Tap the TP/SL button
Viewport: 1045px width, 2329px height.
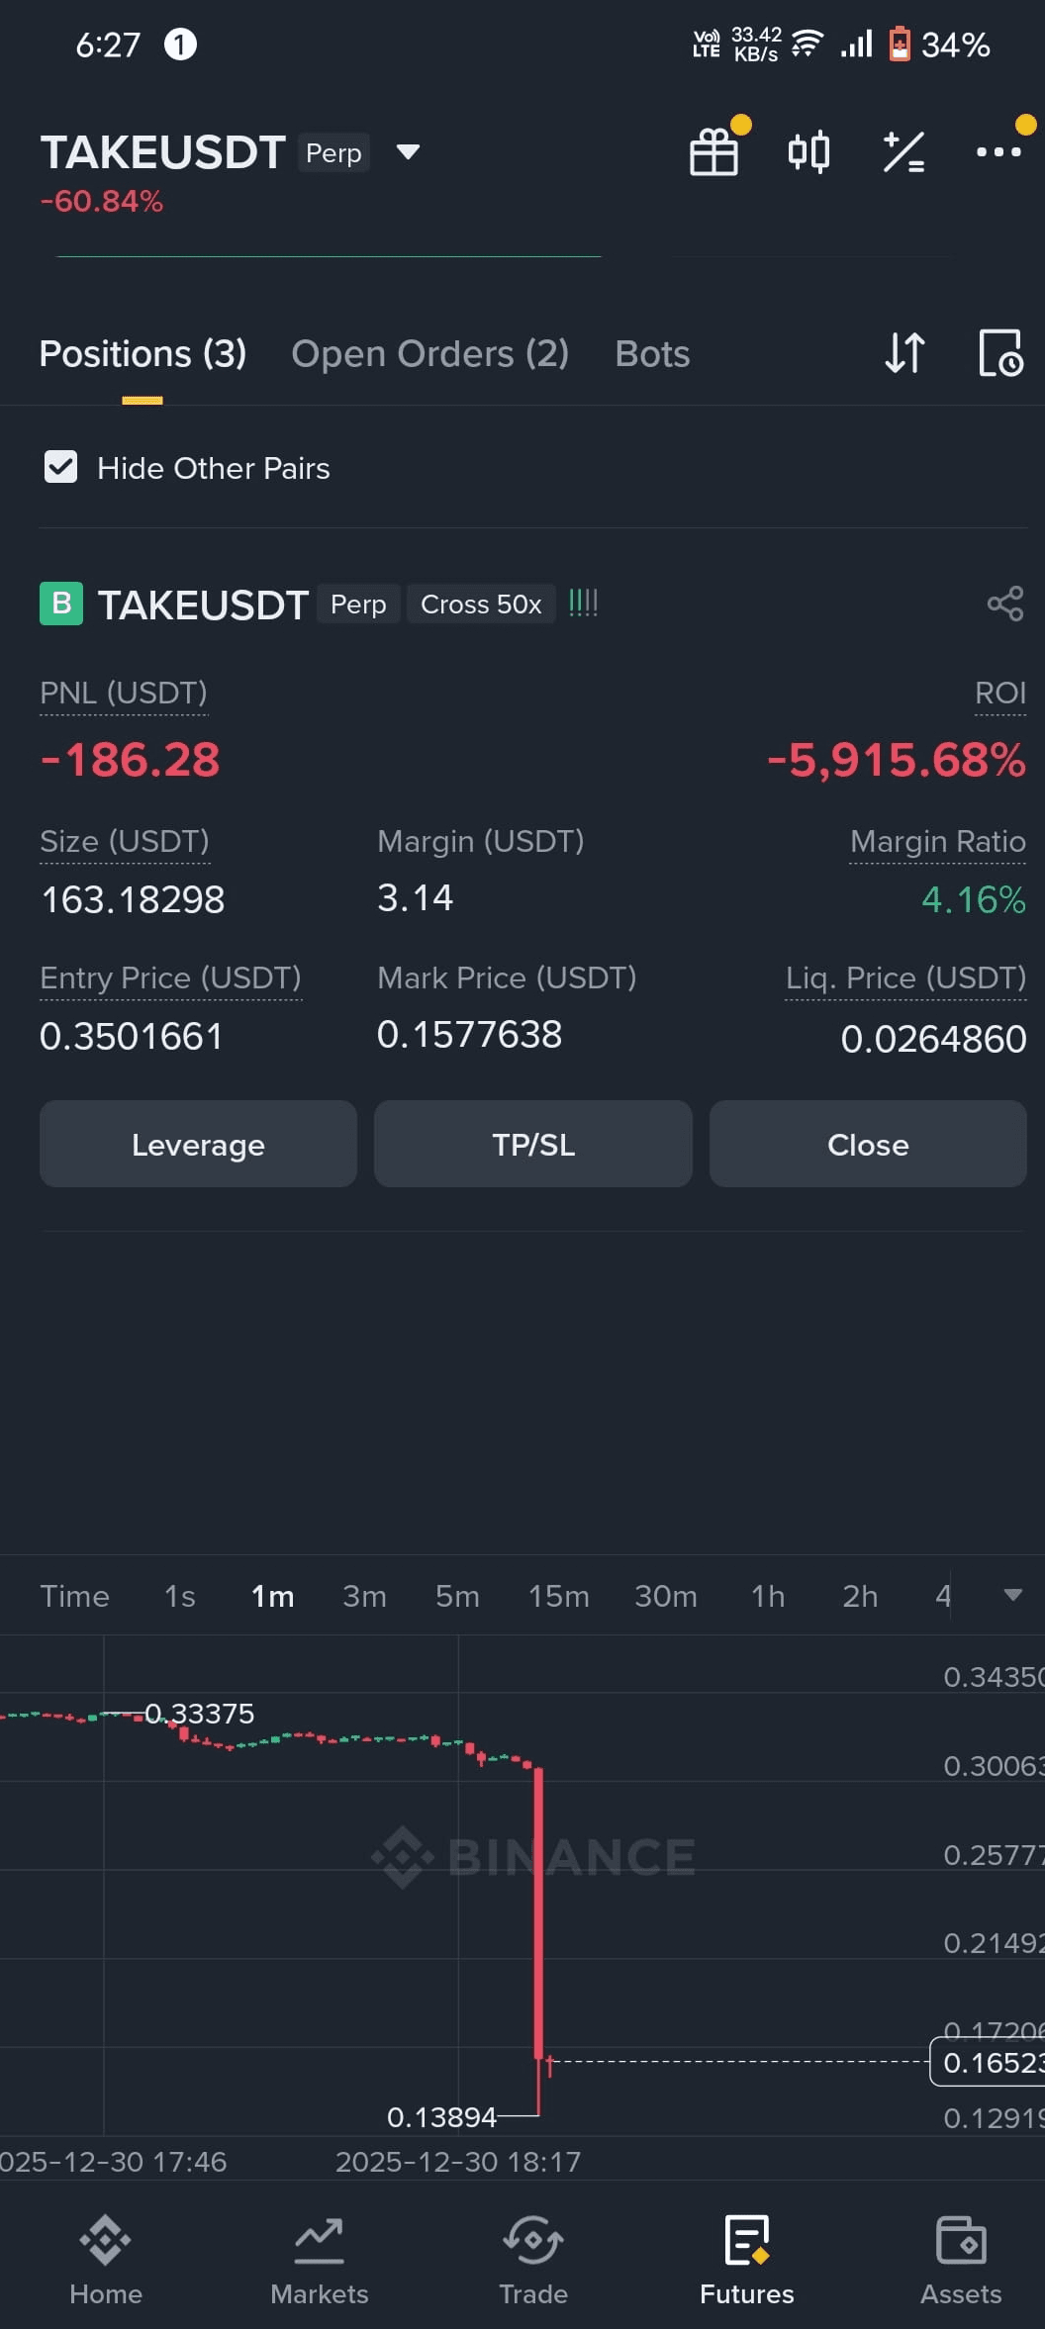pos(533,1144)
